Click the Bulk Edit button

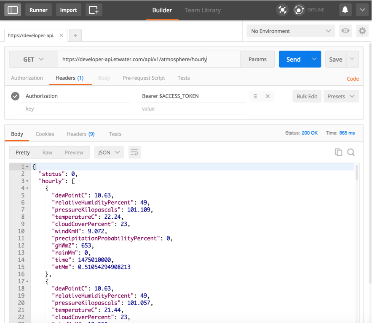(307, 96)
